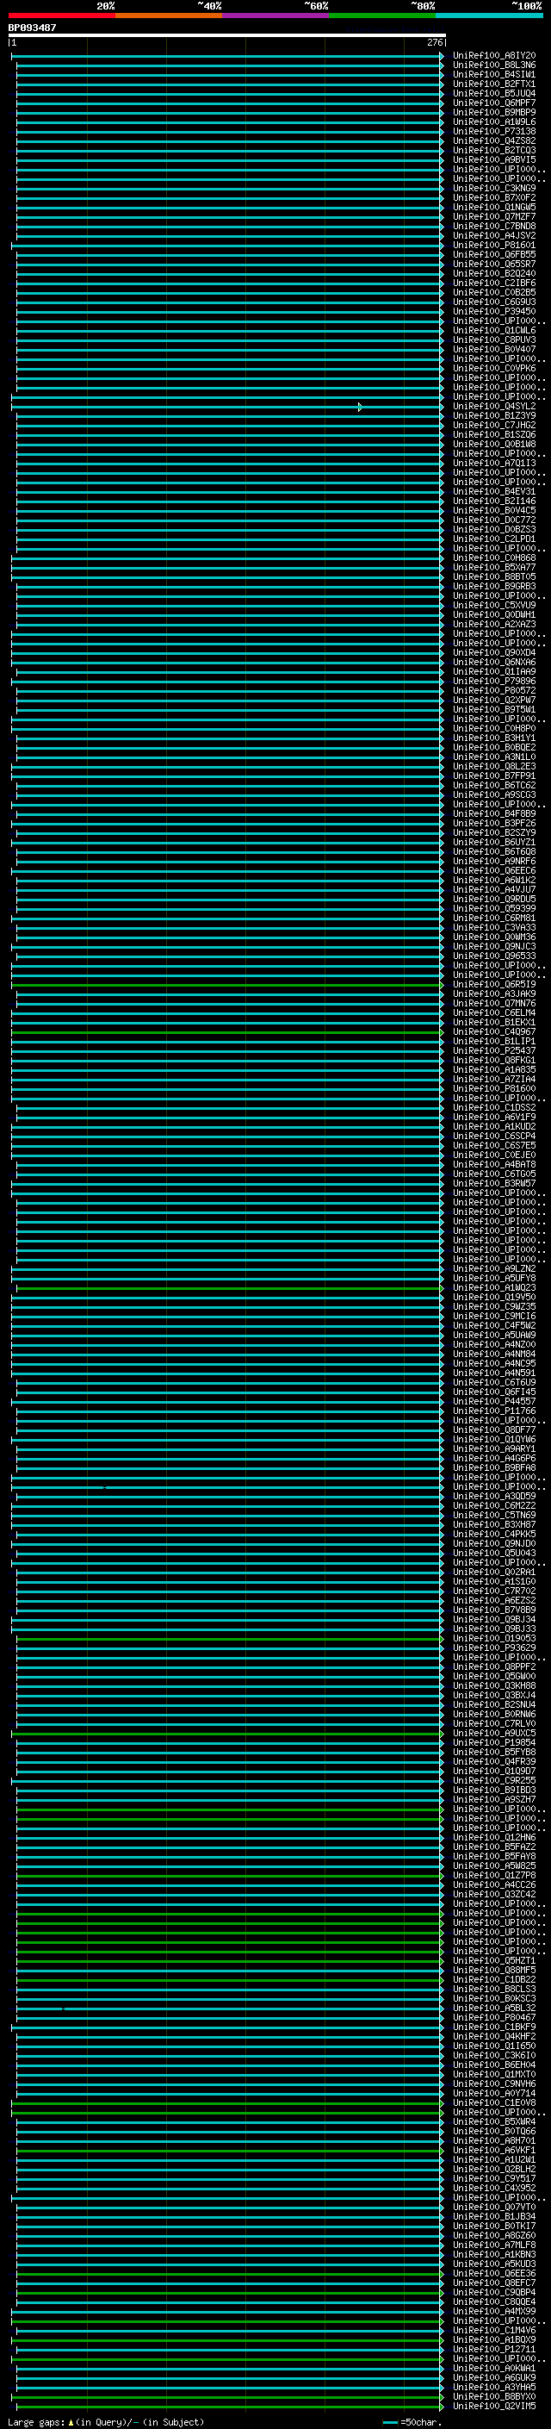This screenshot has width=551, height=2429.
Task: Open UniRef100_P80572 hit label
Action: click(494, 690)
